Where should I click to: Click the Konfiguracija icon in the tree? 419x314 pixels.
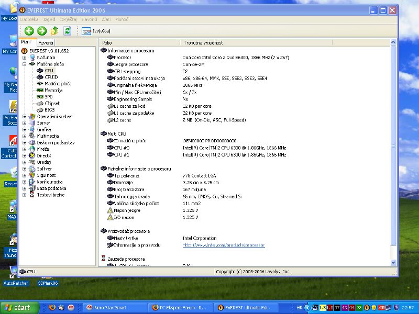click(32, 182)
